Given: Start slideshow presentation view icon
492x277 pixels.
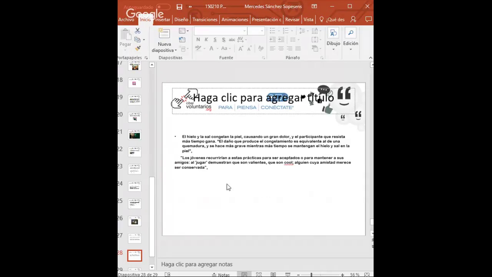Looking at the screenshot, I should (288, 275).
